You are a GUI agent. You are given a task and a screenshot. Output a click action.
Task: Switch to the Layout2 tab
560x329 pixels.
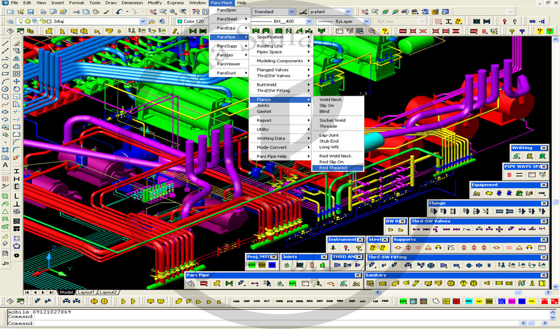click(108, 292)
